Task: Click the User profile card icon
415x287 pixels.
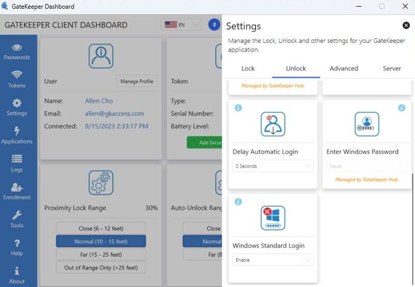Action: point(101,56)
